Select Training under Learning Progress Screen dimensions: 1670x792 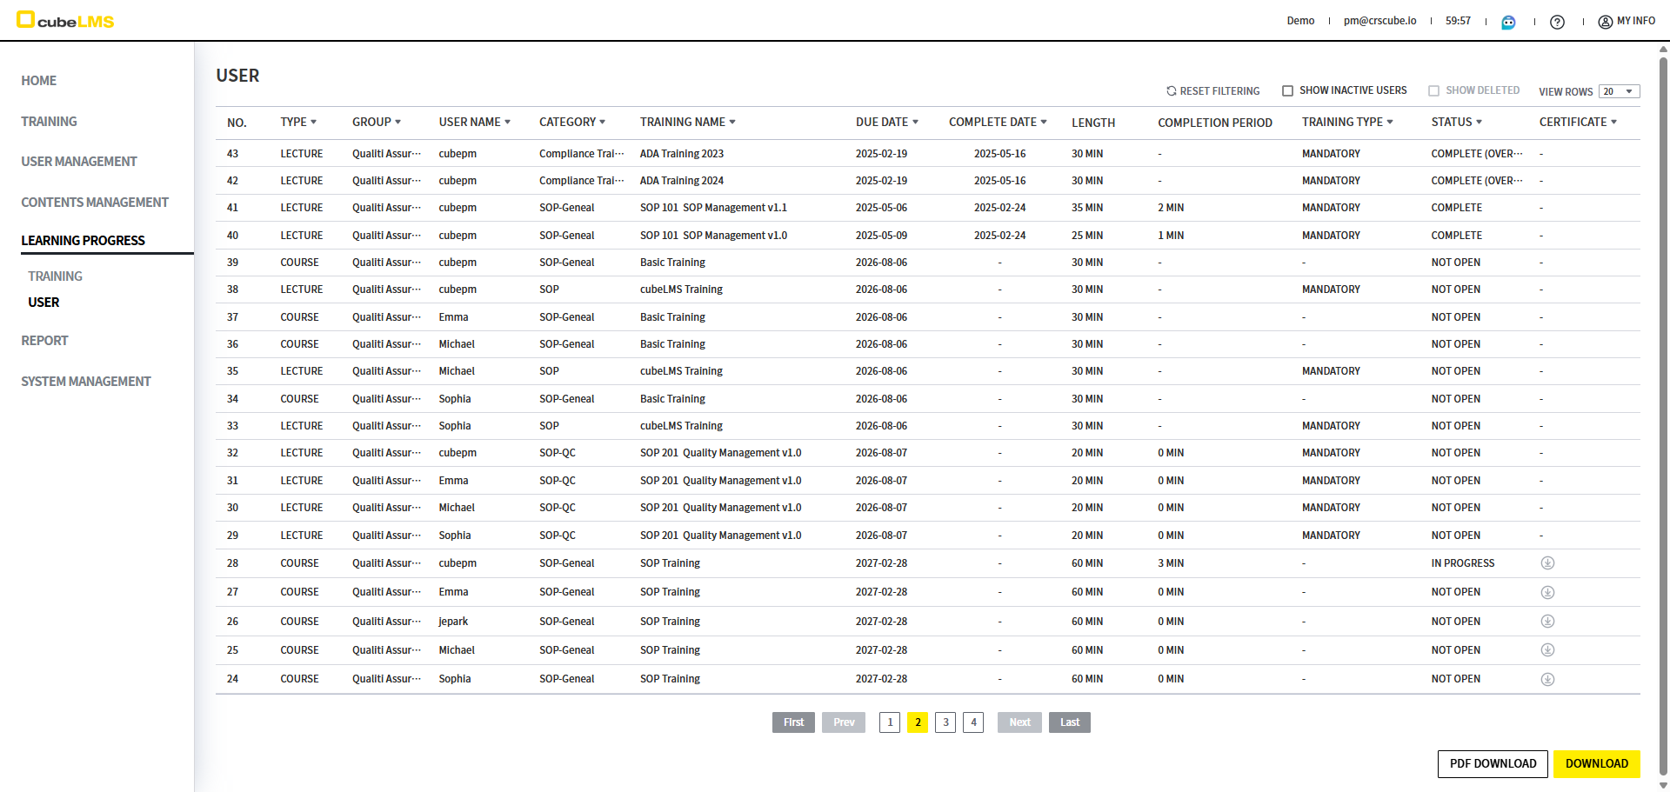pyautogui.click(x=55, y=276)
